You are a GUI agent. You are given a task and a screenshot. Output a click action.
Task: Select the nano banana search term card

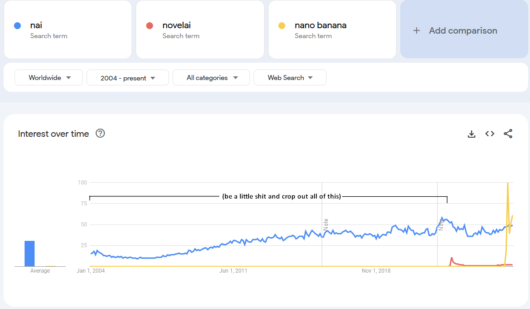[332, 30]
